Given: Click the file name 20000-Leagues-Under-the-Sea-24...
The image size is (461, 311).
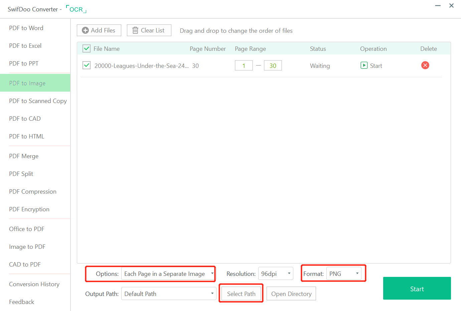Looking at the screenshot, I should click(x=142, y=66).
